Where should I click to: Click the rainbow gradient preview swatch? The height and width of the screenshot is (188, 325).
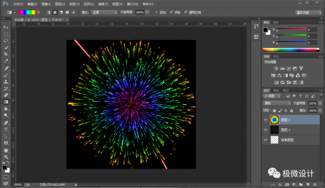pos(28,12)
